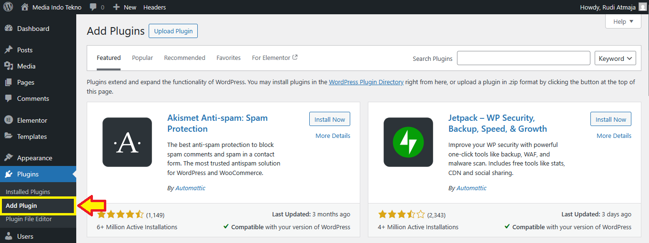Click the WordPress logo in admin bar
The height and width of the screenshot is (243, 649).
coord(8,7)
